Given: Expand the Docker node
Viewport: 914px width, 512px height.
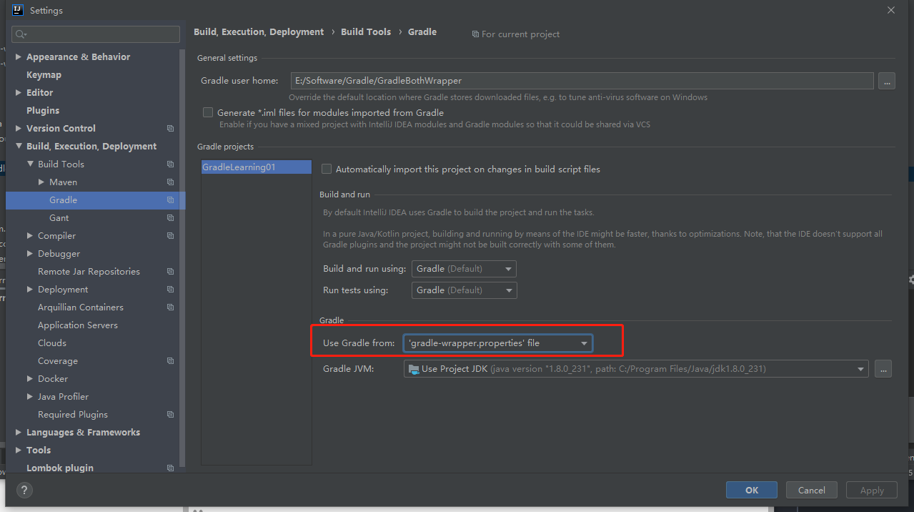Looking at the screenshot, I should click(30, 379).
